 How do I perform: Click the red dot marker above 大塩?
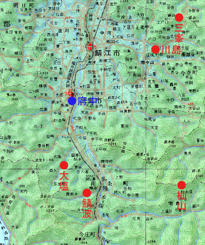coord(64,165)
